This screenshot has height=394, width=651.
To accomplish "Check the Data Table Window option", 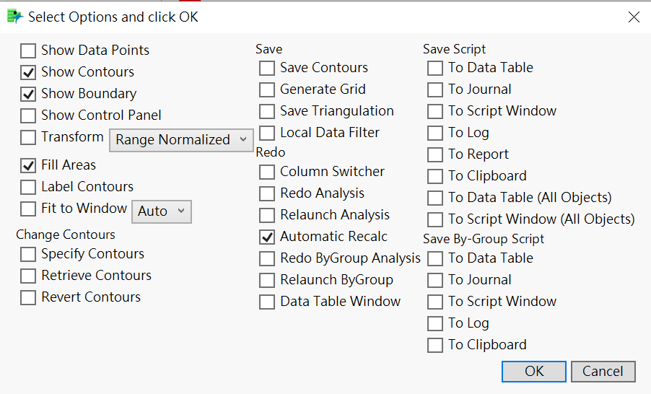I will [x=267, y=302].
